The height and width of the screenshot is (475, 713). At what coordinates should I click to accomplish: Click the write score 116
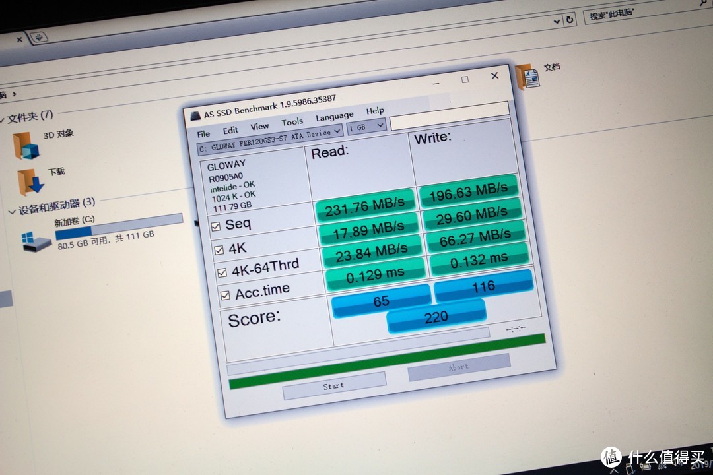[483, 286]
